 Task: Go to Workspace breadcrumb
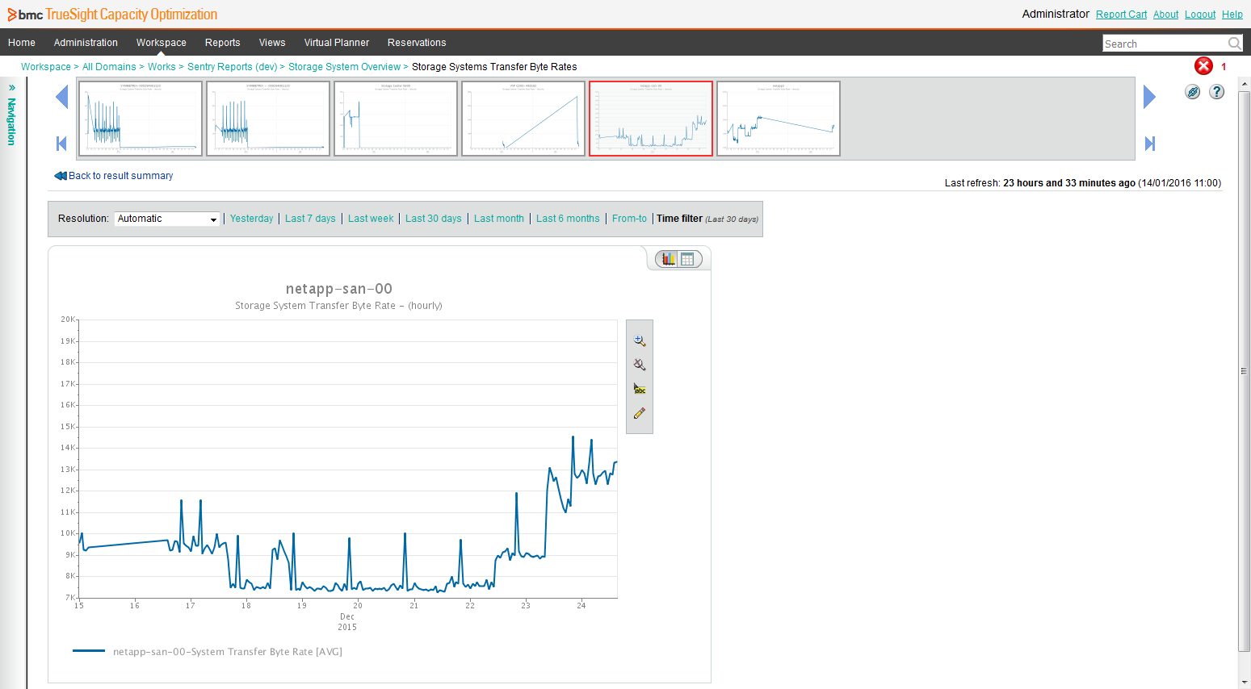coord(46,67)
